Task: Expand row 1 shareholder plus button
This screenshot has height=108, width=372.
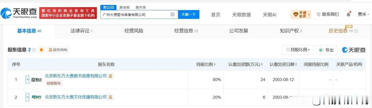Action: pyautogui.click(x=28, y=79)
